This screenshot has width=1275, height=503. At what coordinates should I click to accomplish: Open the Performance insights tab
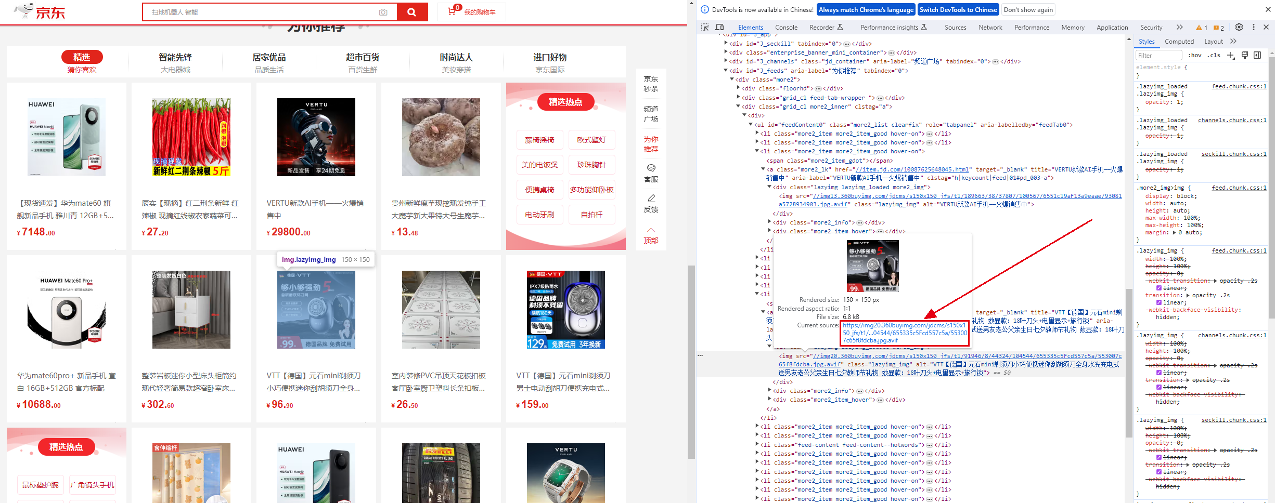point(894,28)
